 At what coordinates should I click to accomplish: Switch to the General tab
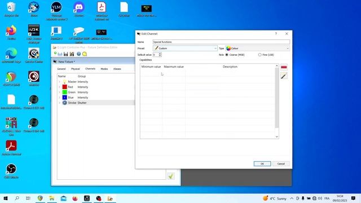point(61,69)
